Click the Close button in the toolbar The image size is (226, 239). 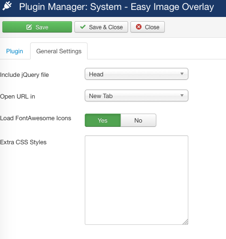pyautogui.click(x=147, y=27)
